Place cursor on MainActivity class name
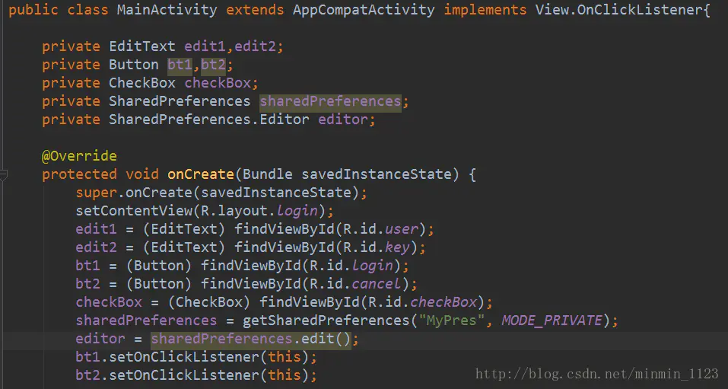The width and height of the screenshot is (728, 389). click(x=167, y=10)
